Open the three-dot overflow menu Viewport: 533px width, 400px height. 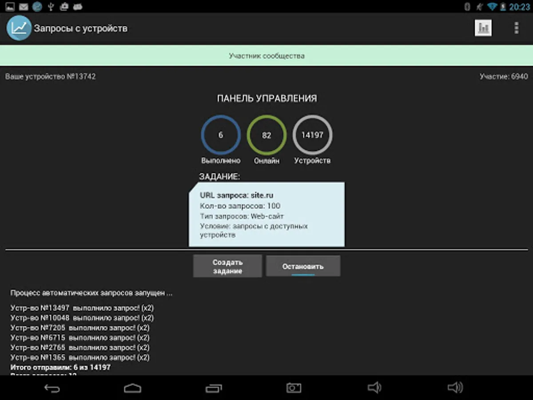point(516,28)
